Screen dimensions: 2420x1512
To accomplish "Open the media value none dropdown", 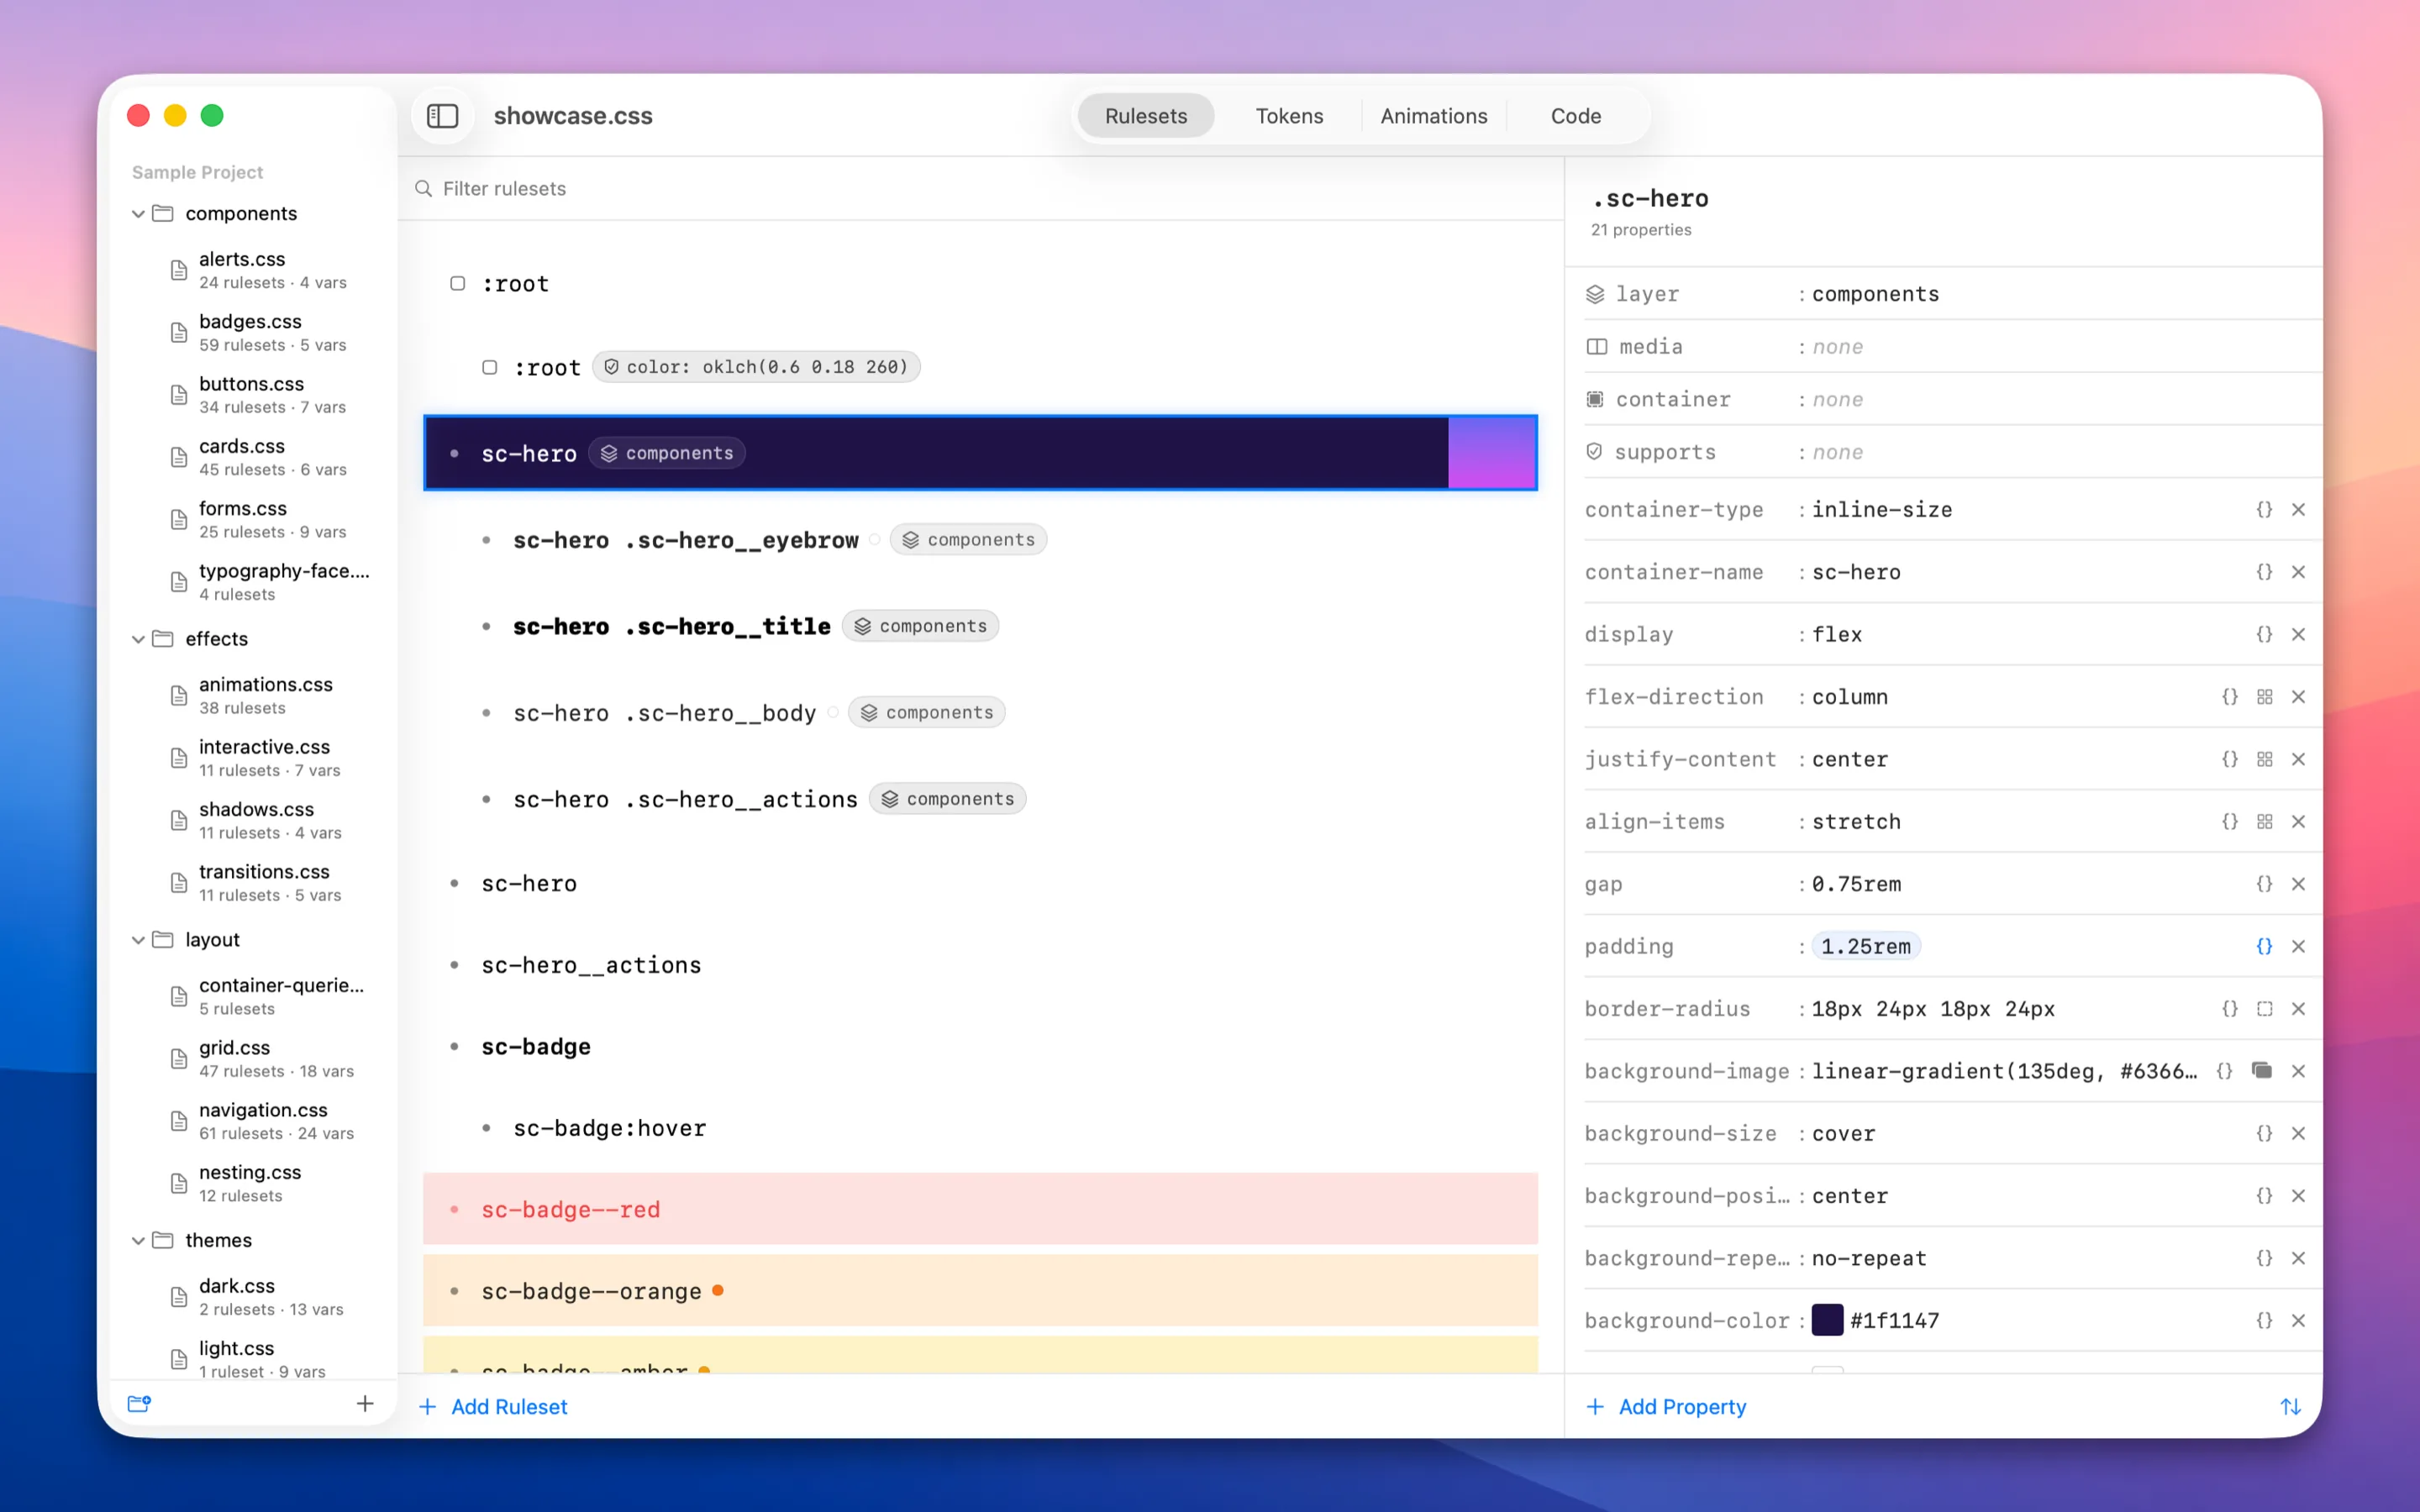I will pyautogui.click(x=1837, y=347).
